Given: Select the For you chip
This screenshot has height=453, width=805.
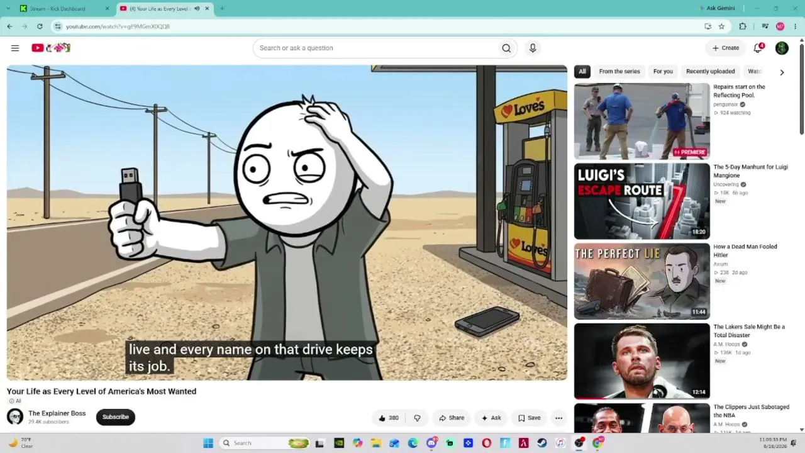Looking at the screenshot, I should (x=663, y=72).
